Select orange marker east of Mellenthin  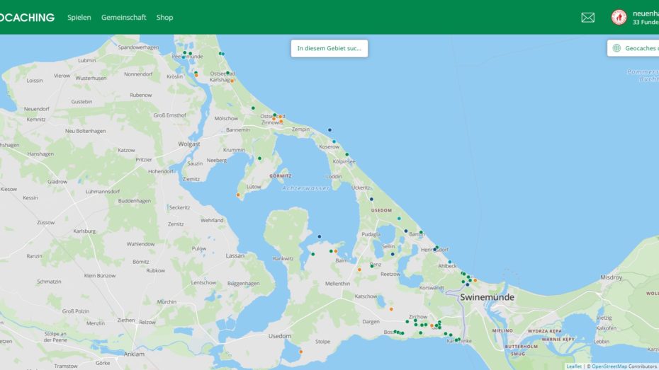[x=359, y=270]
